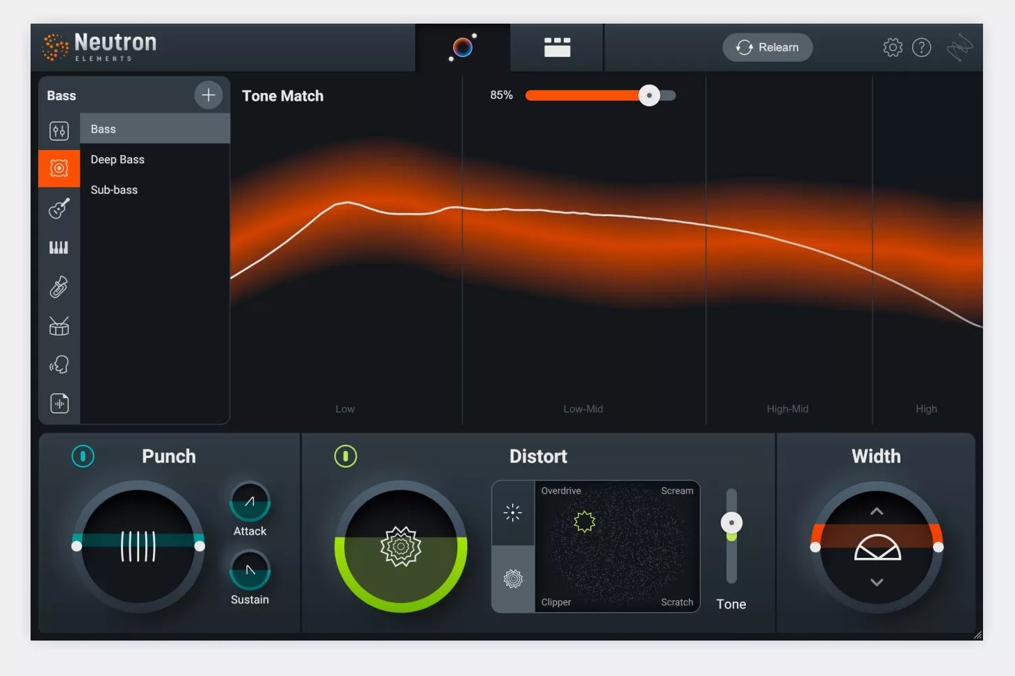Open the settings gear

[x=893, y=47]
